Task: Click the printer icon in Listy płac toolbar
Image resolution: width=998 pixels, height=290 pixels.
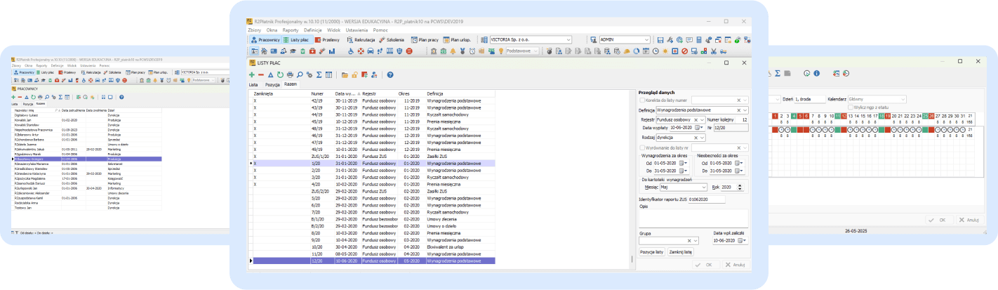Action: [290, 74]
